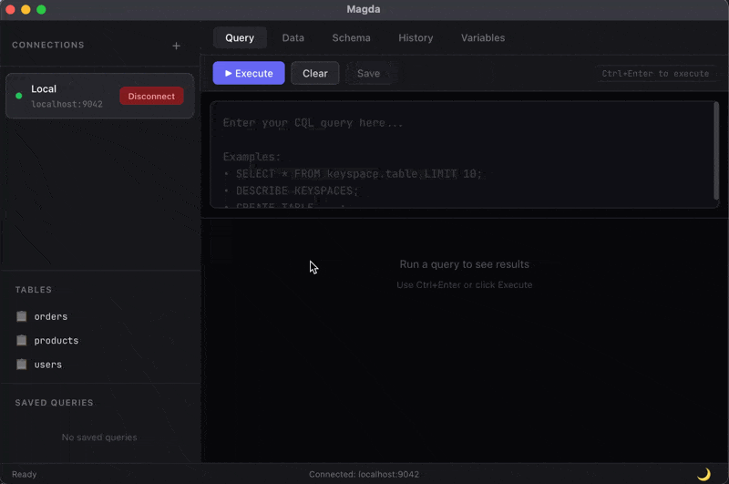Screen dimensions: 729x484
Task: Save the current query
Action: coord(368,73)
